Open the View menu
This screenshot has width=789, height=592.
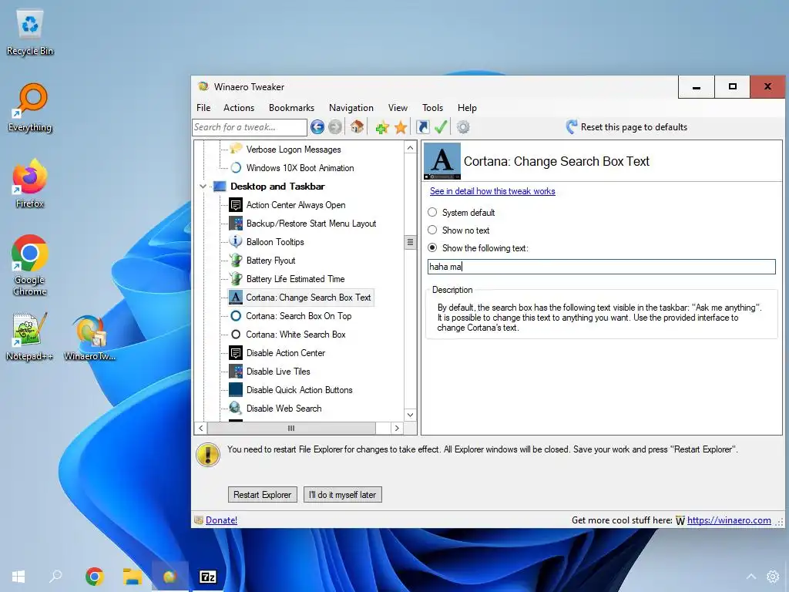(398, 108)
